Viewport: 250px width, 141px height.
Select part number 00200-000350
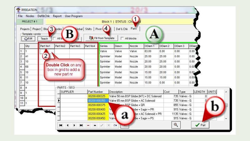coord(98,101)
